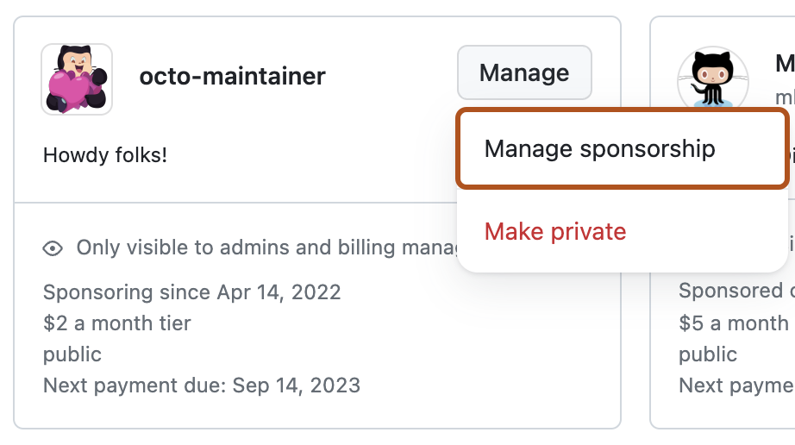
Task: Click the eye icon beside visibility note
Action: tap(53, 248)
